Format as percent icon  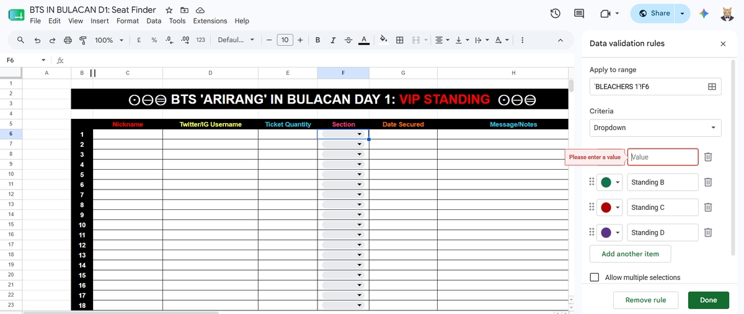click(153, 40)
